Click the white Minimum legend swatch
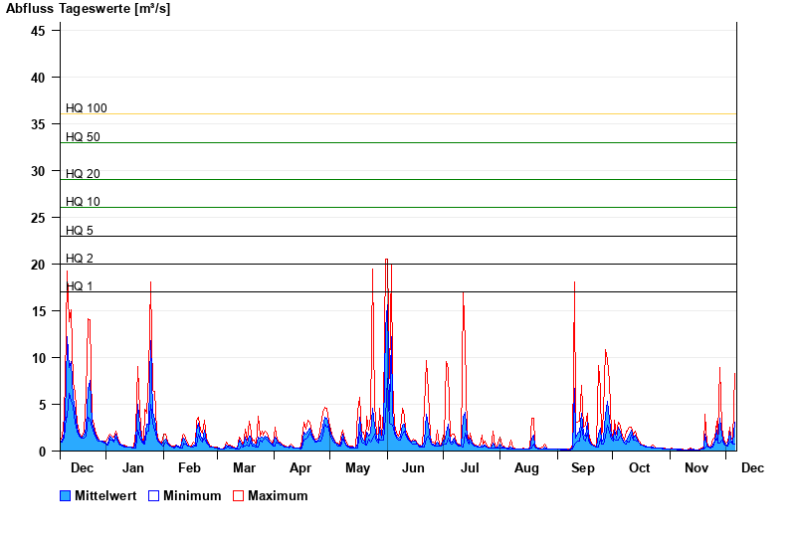Image resolution: width=796 pixels, height=547 pixels. point(154,495)
